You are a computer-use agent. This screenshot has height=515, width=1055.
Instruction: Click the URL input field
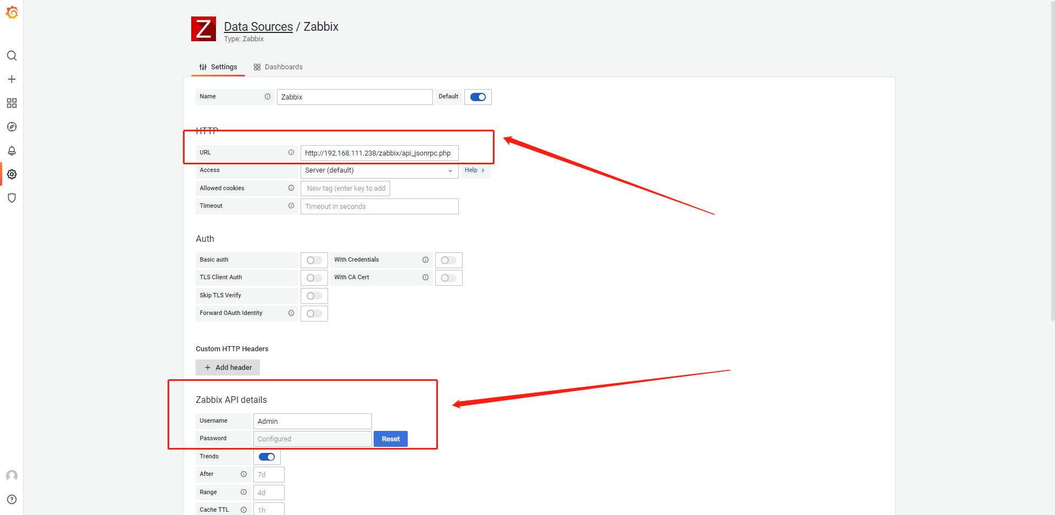(380, 153)
